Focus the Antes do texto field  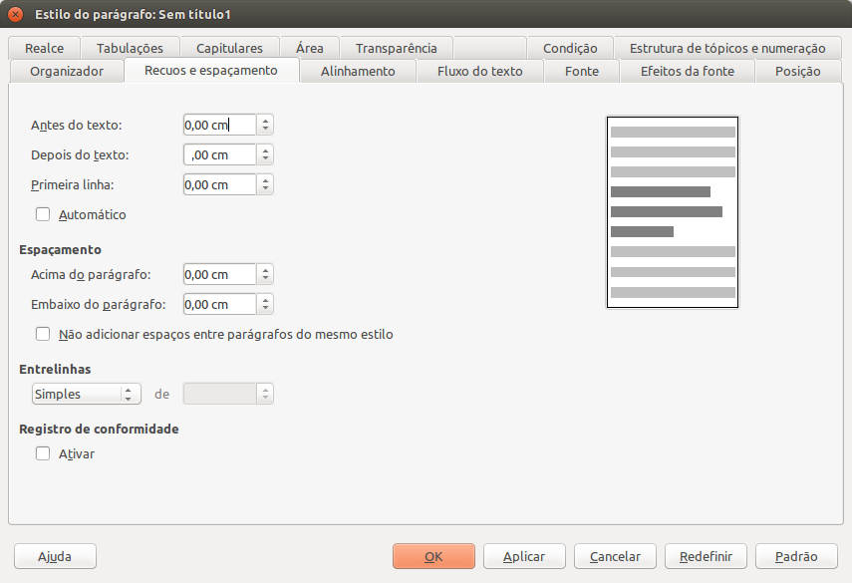[219, 125]
